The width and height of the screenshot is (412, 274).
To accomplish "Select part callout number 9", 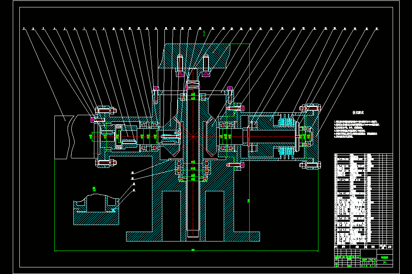I will point(104,29).
